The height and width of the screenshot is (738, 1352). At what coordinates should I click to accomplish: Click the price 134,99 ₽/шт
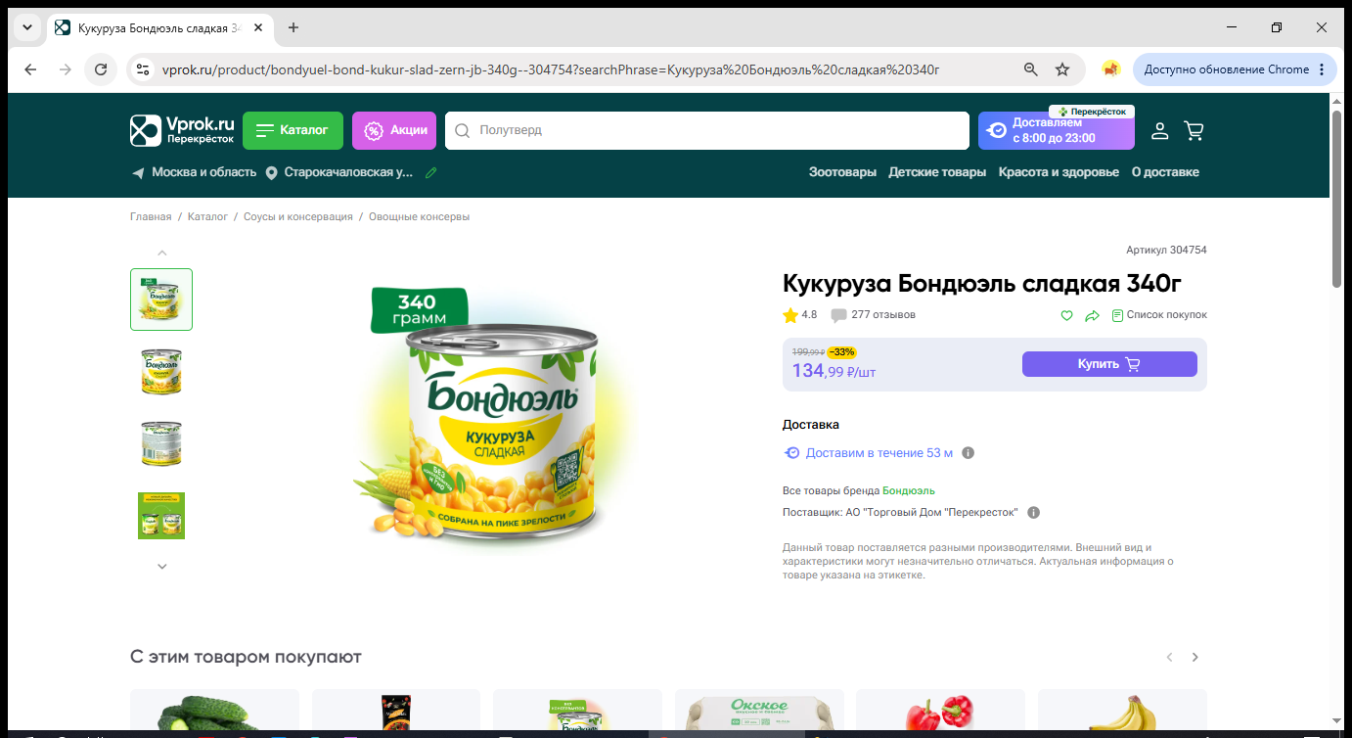[x=834, y=371]
